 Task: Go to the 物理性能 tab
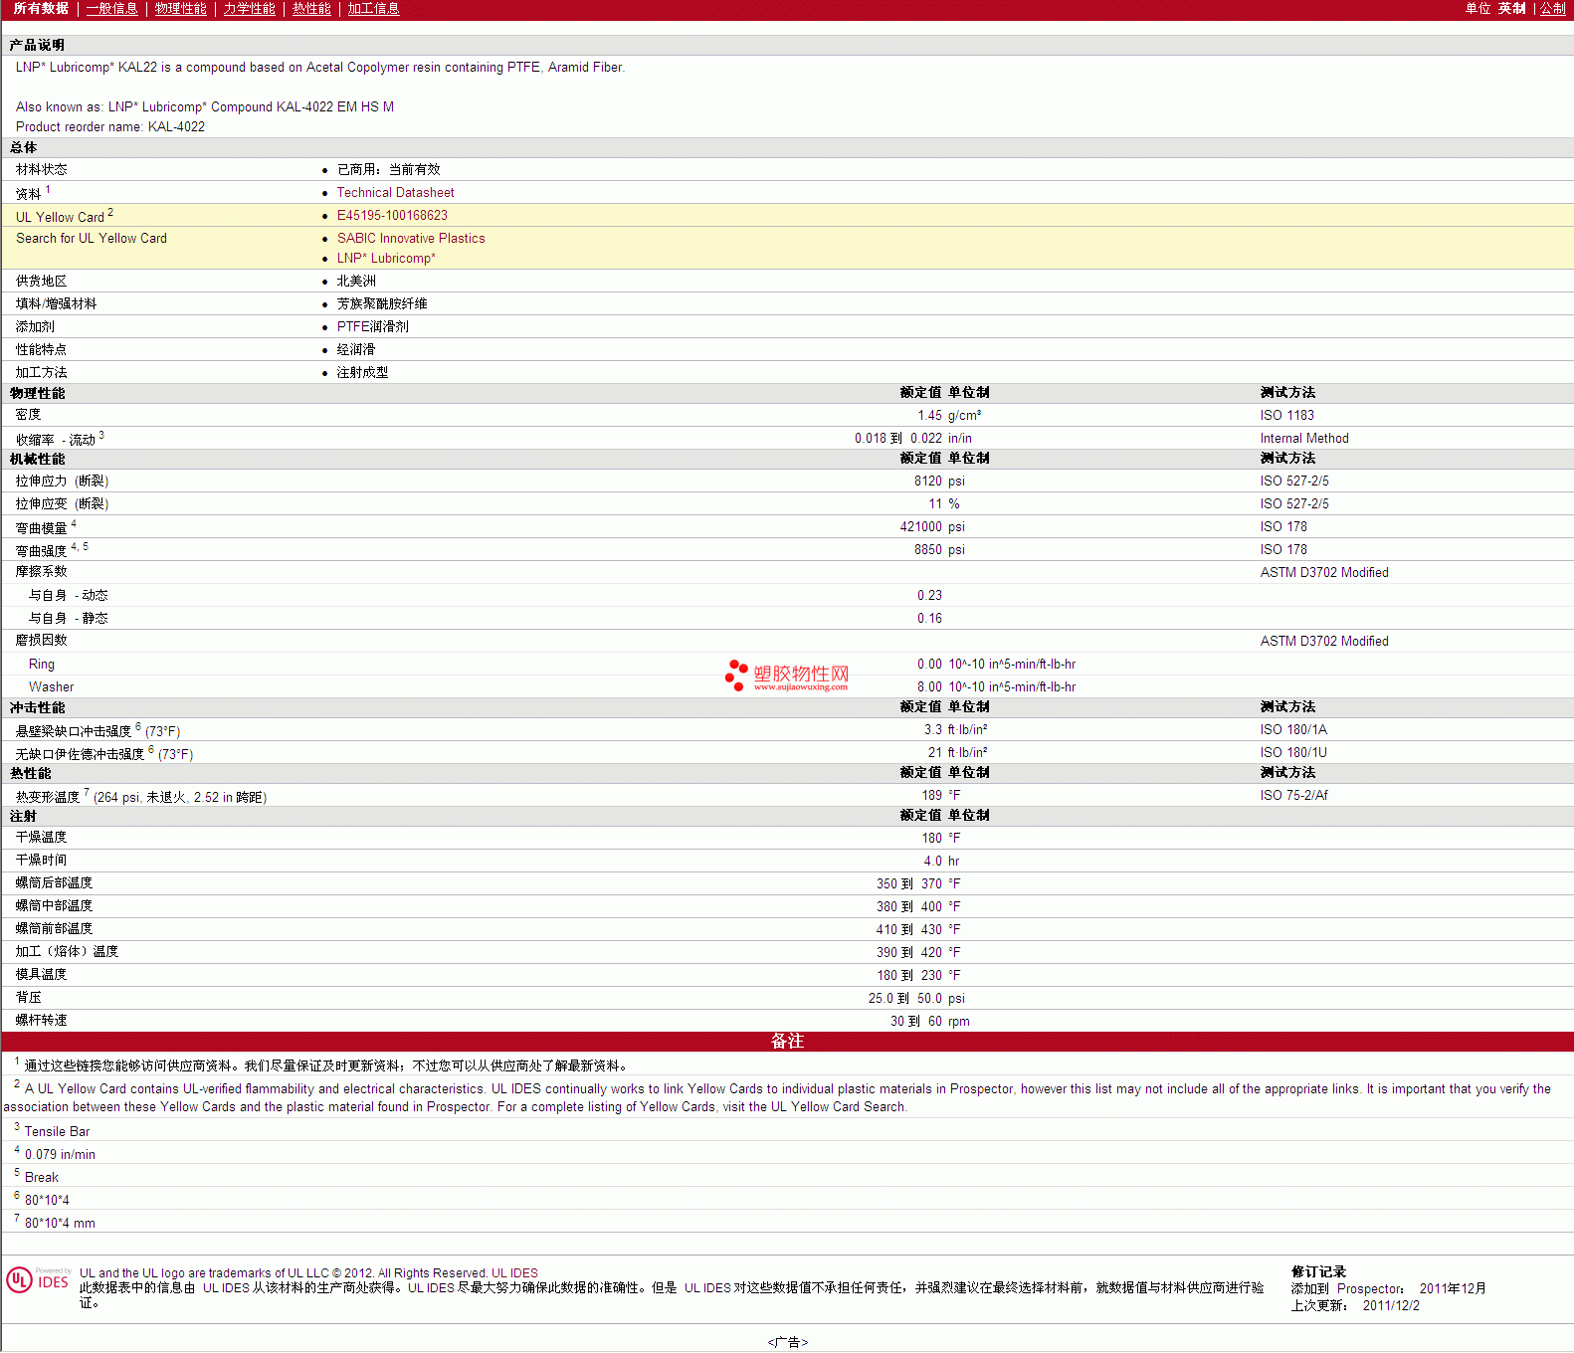pyautogui.click(x=180, y=9)
